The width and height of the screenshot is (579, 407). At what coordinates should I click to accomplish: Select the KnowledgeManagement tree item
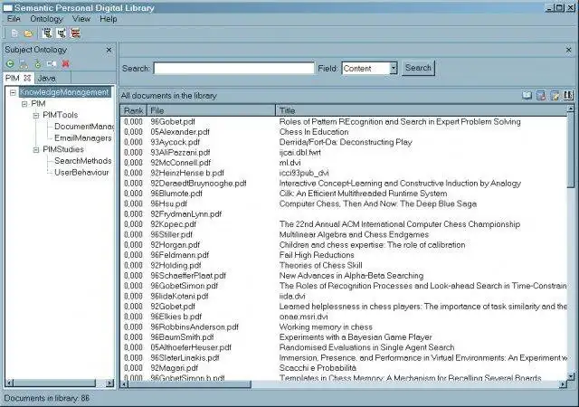[64, 92]
